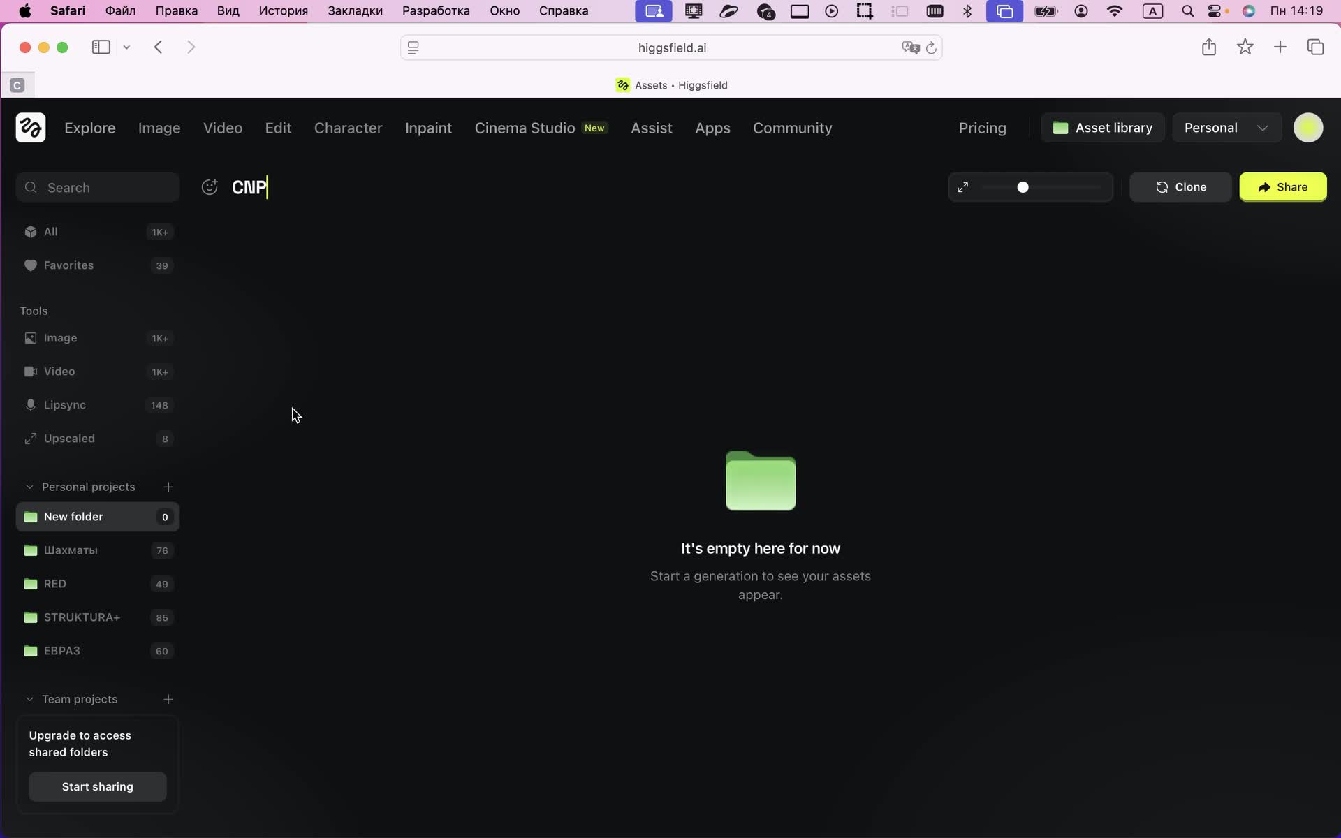Collapse the Team projects section
Screen dimensions: 1341x838
coord(29,699)
